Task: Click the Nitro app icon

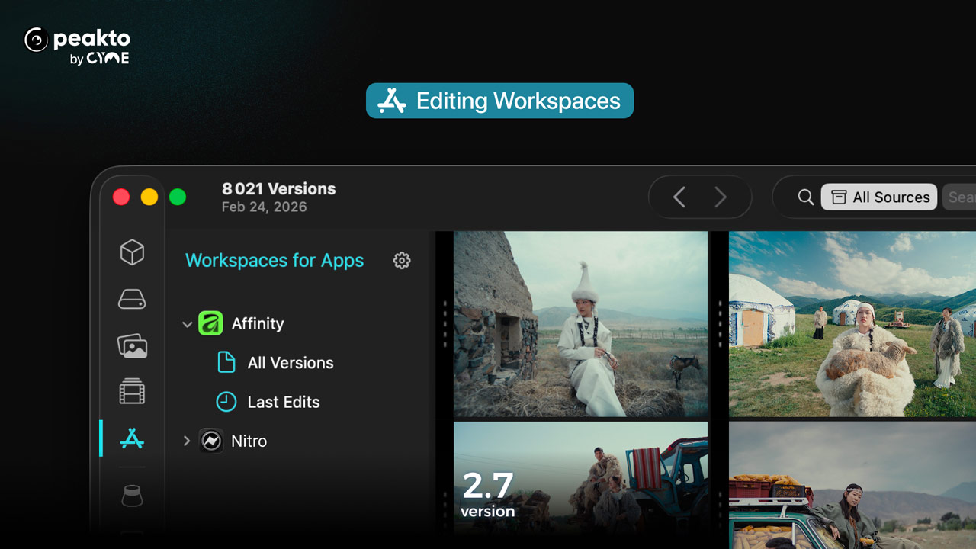Action: [211, 441]
